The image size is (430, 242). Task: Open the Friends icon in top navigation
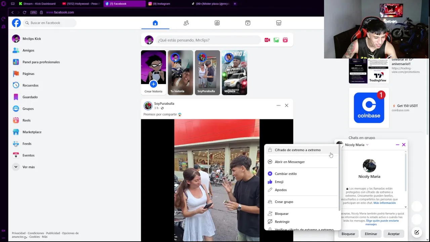click(x=186, y=23)
